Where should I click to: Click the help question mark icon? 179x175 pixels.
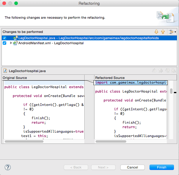(8, 167)
